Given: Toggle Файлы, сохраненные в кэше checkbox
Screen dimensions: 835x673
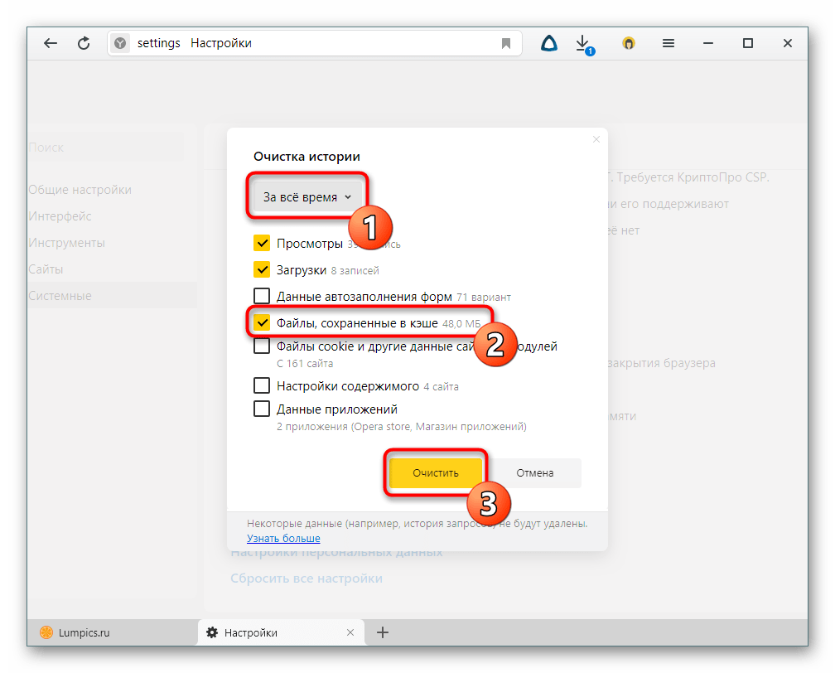Looking at the screenshot, I should click(x=262, y=322).
